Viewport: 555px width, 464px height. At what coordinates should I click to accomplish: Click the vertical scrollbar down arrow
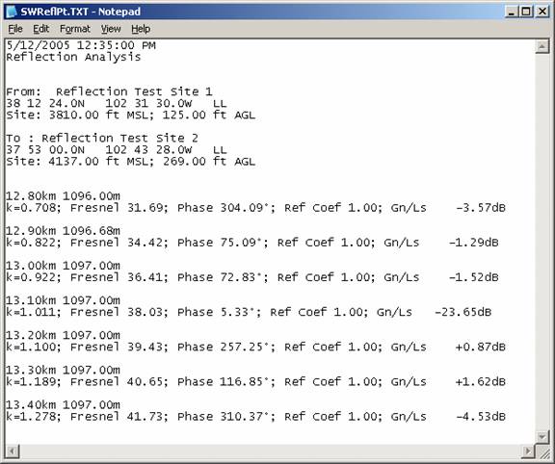pyautogui.click(x=542, y=436)
